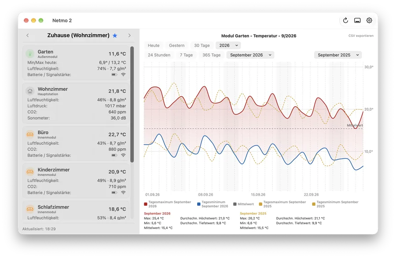
Task: Click the orange September 2025 statistics heading
Action: pyautogui.click(x=253, y=214)
